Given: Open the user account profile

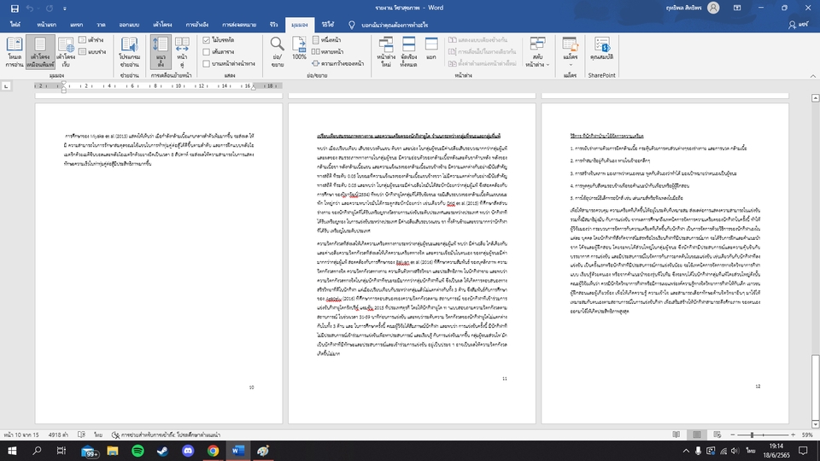Looking at the screenshot, I should pos(693,8).
